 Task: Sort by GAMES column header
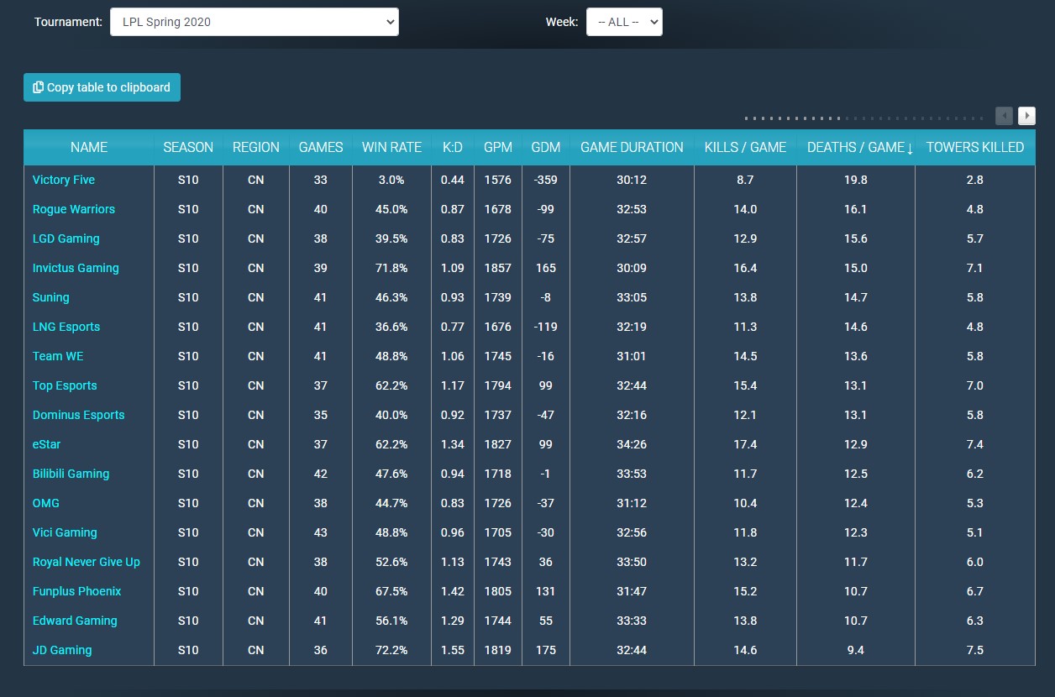(321, 147)
